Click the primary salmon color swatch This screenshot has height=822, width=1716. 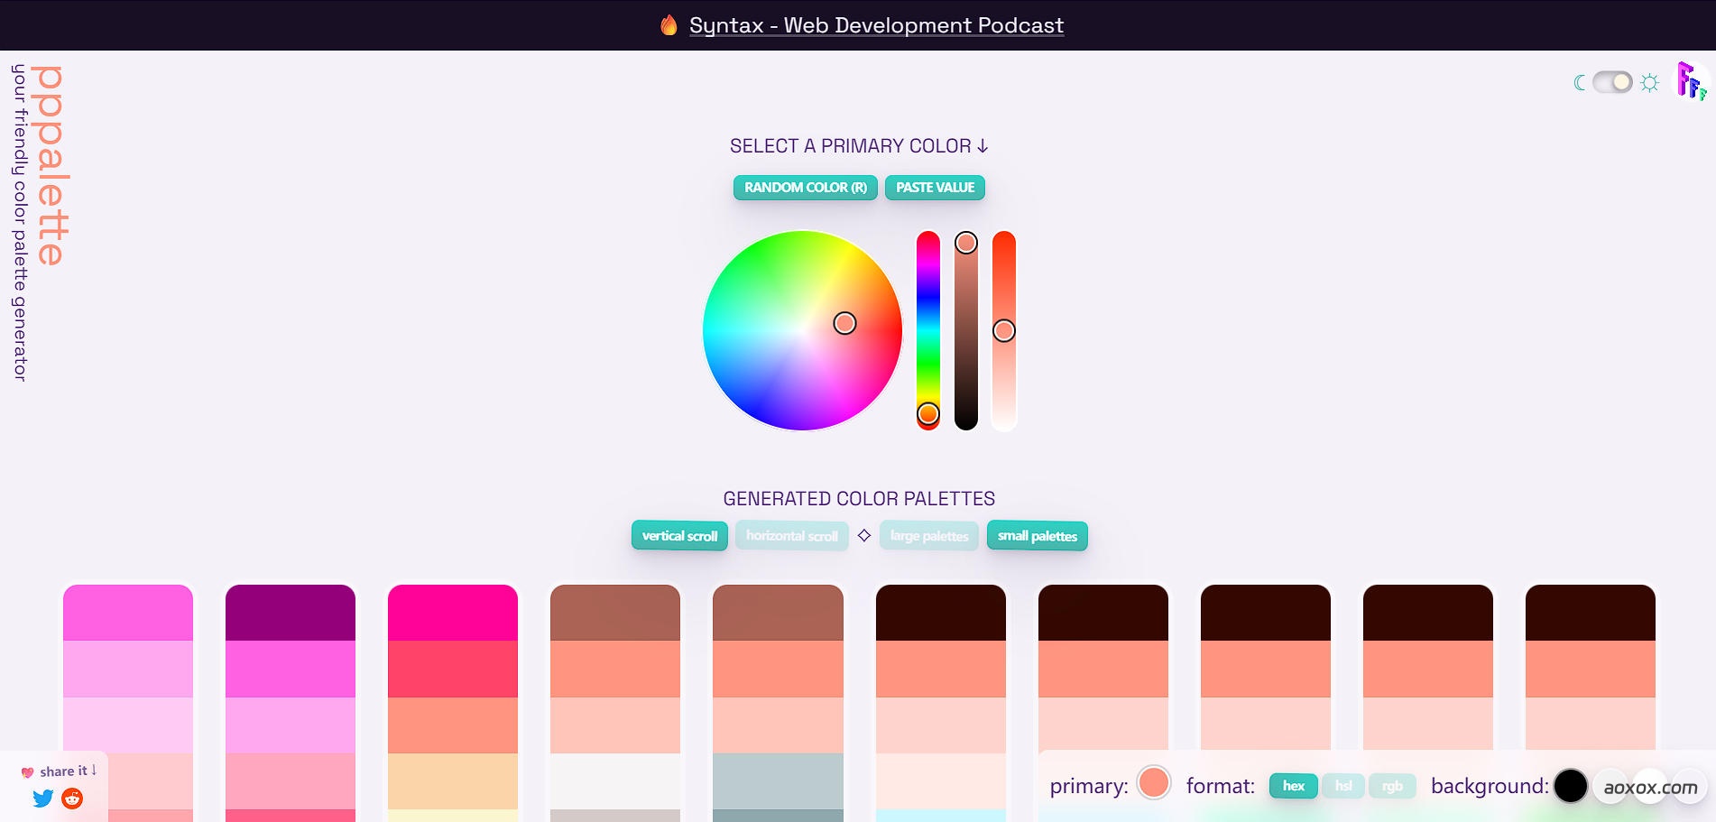[x=1154, y=783]
